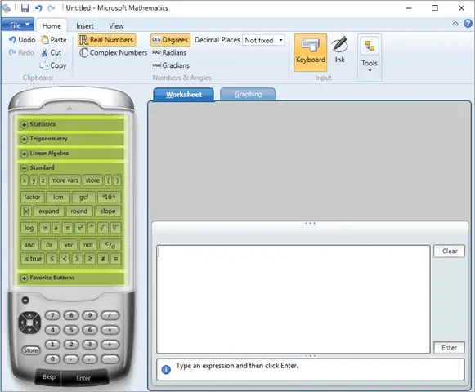Save the worksheet using the floppy icon

(25, 8)
